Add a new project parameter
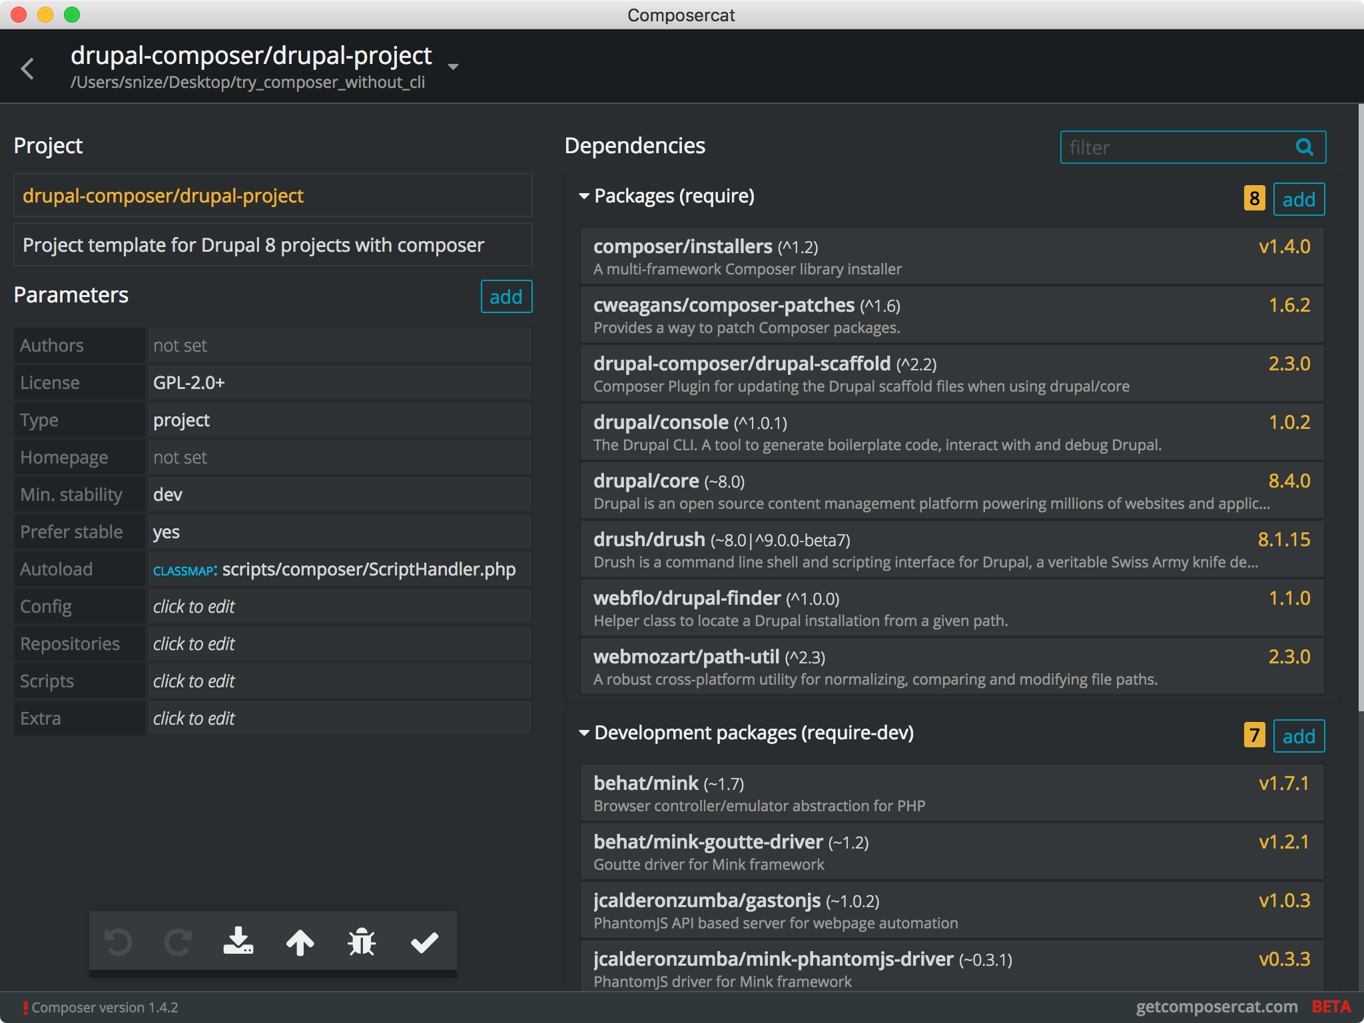This screenshot has width=1364, height=1023. [x=506, y=296]
